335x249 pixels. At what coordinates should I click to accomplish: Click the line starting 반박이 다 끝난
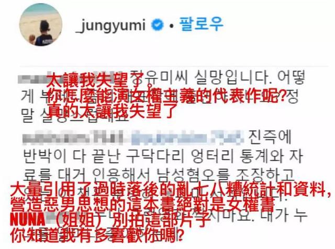[162, 156]
